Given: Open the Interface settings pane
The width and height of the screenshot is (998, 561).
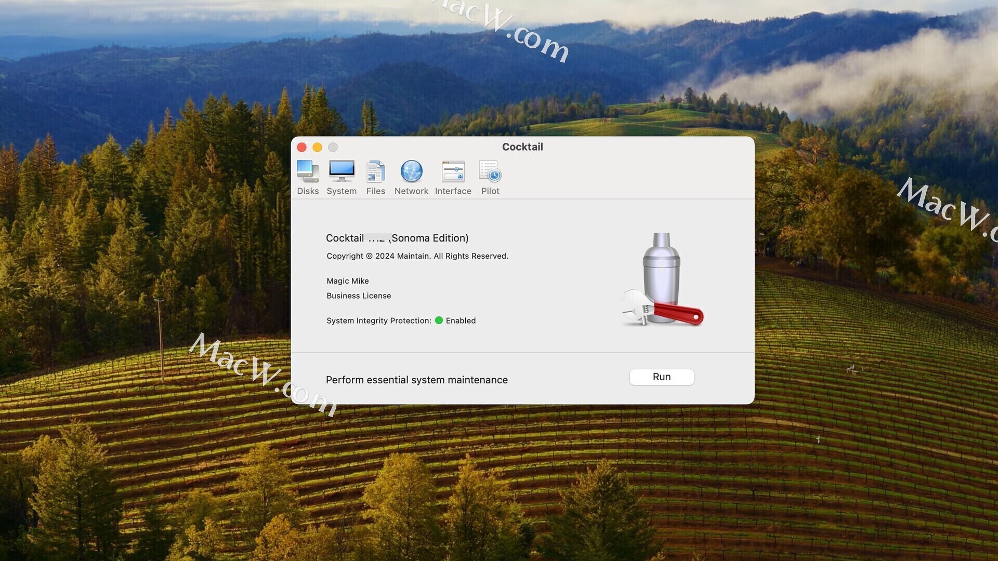Looking at the screenshot, I should point(453,177).
